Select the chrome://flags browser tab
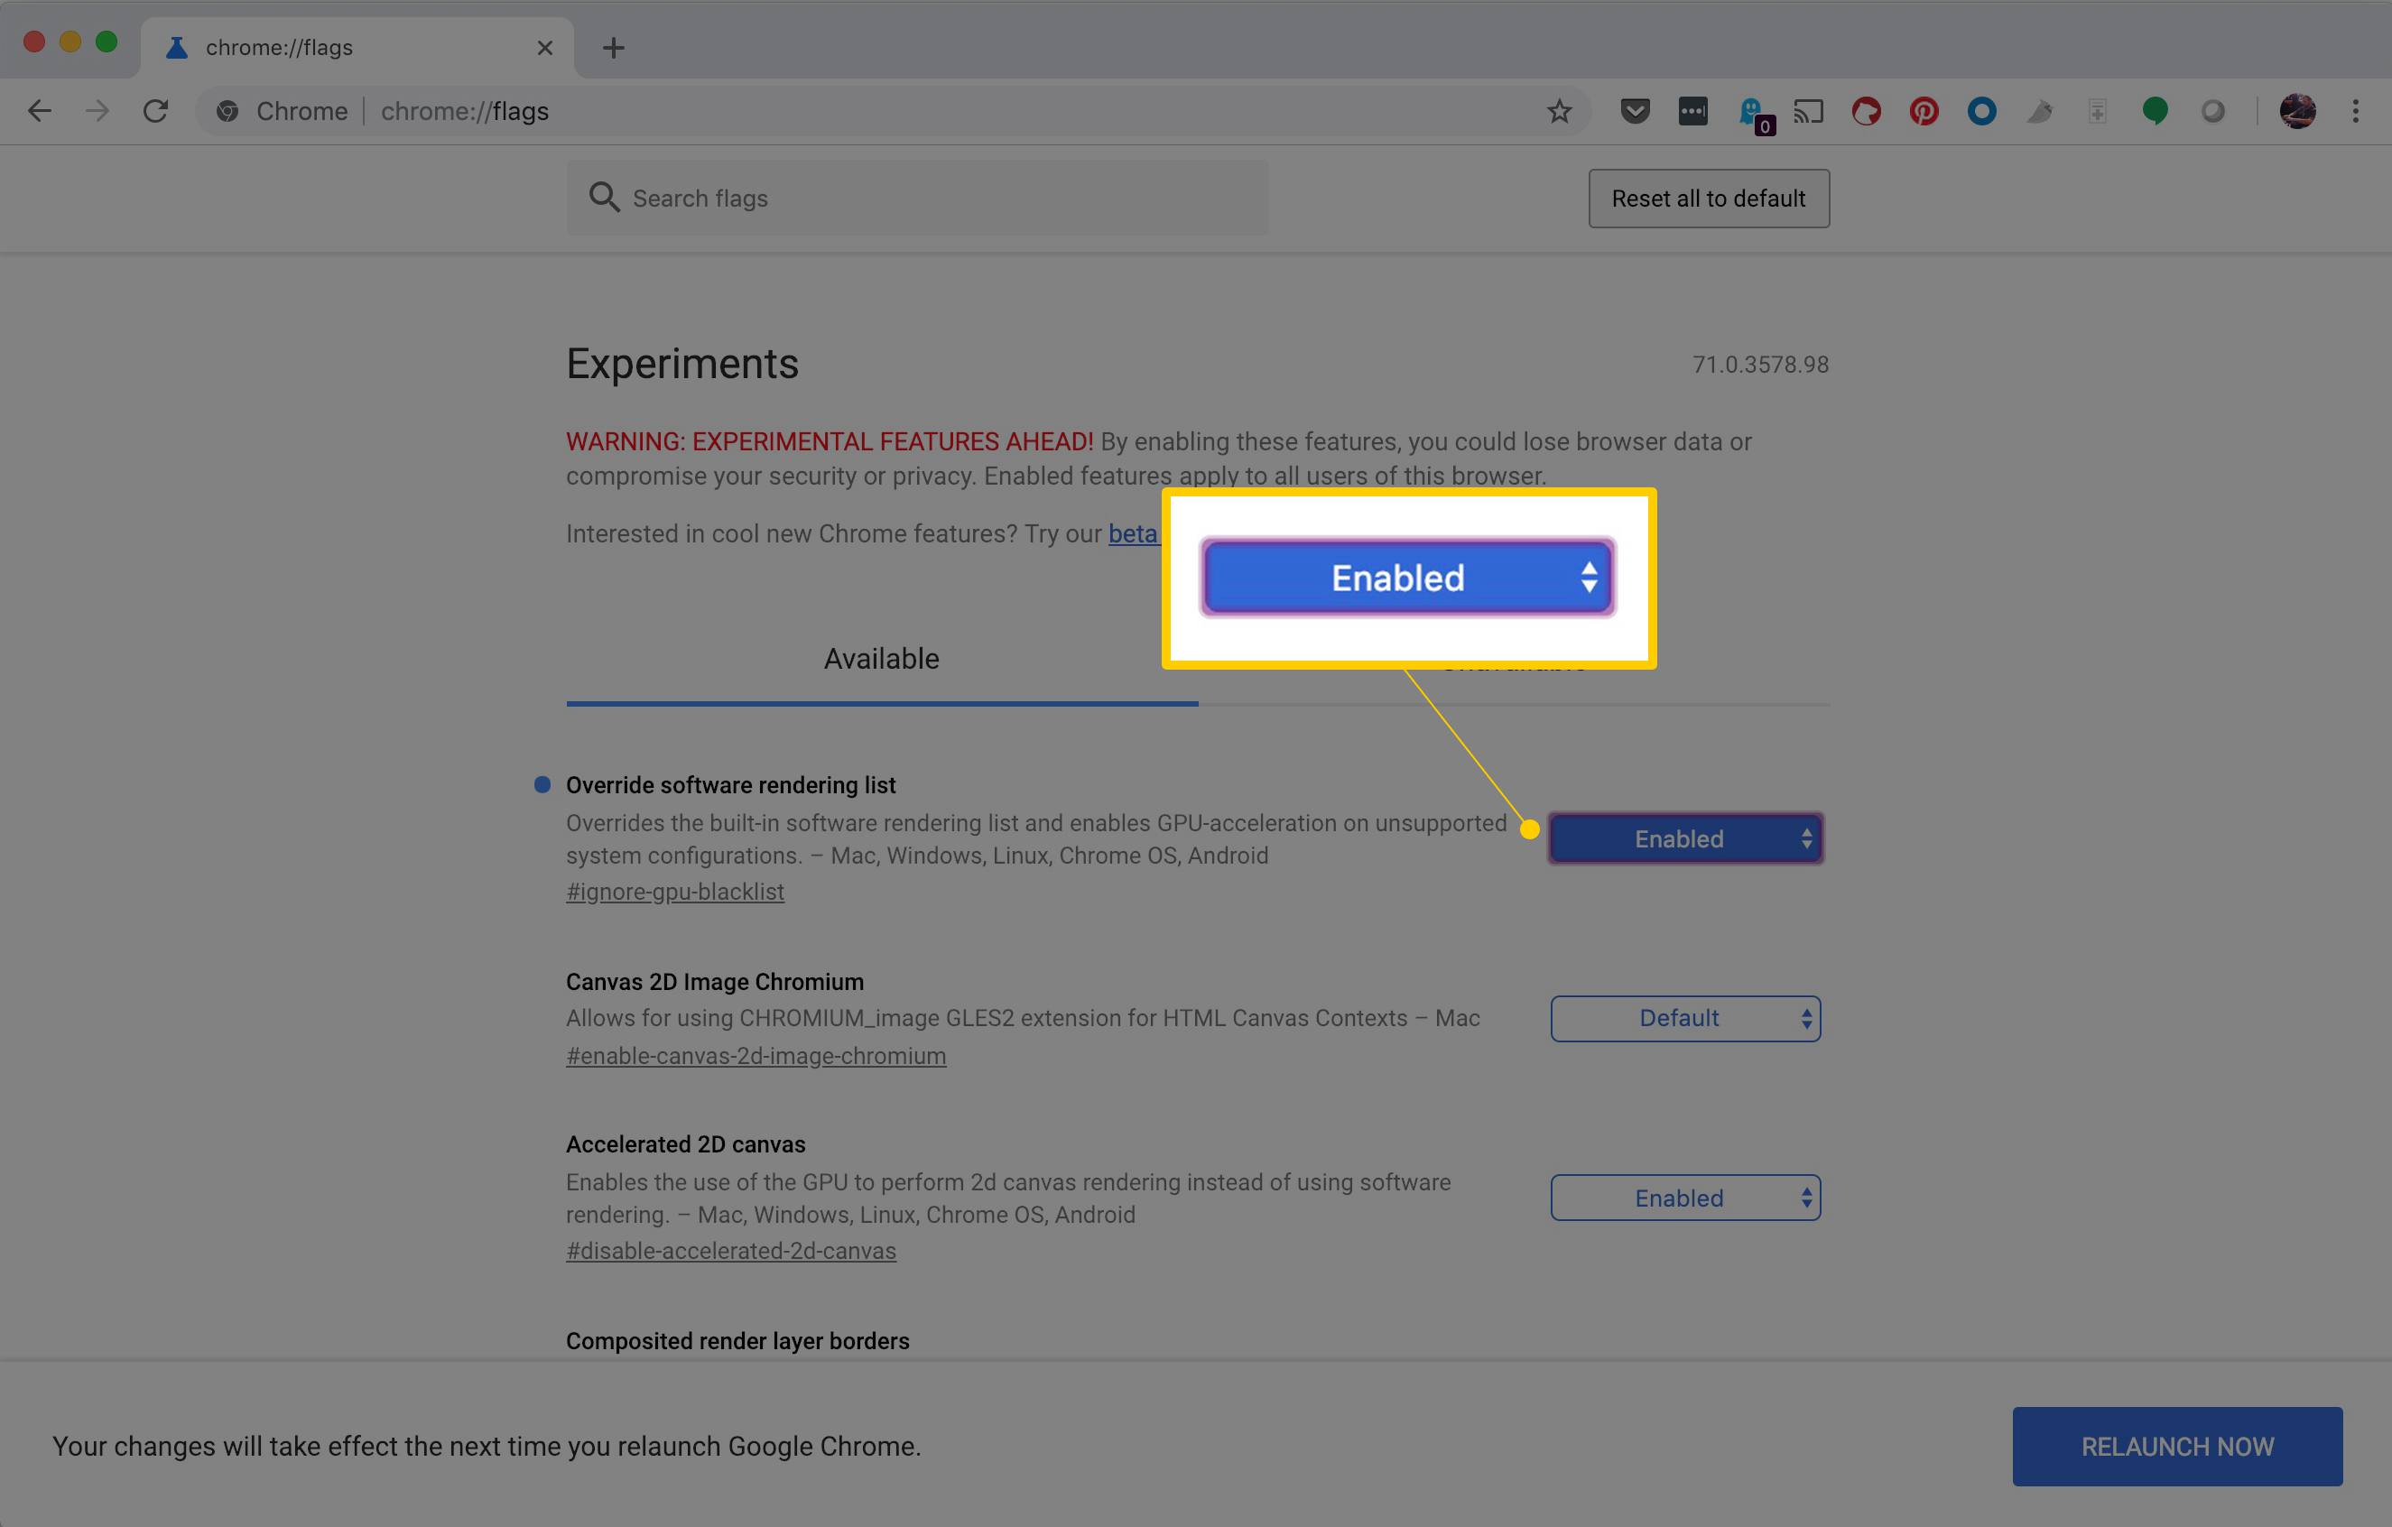This screenshot has height=1527, width=2392. click(357, 48)
